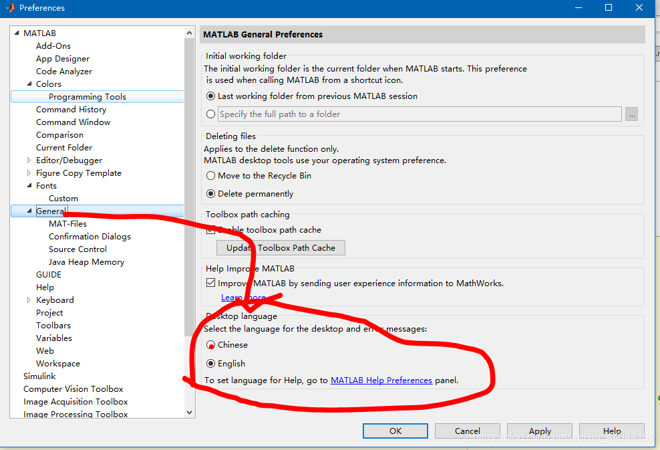The height and width of the screenshot is (450, 660).
Task: Open Command Window preferences
Action: click(73, 122)
